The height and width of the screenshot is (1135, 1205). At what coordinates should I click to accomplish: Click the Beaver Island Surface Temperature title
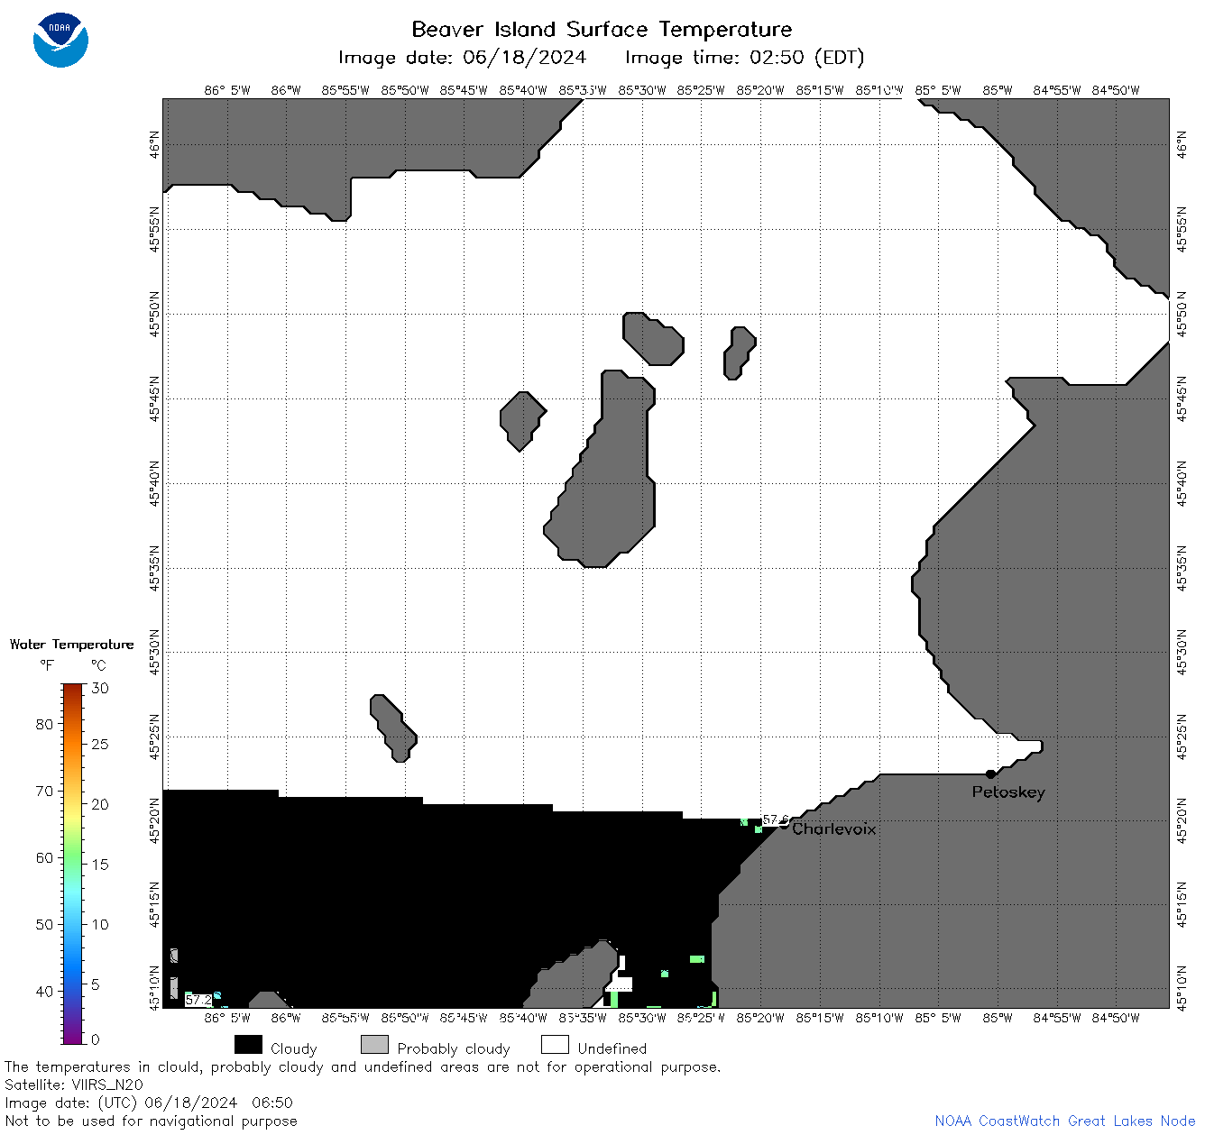coord(602,29)
